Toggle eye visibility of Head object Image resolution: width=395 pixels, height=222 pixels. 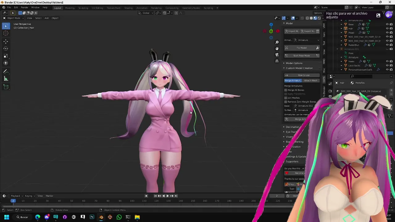tap(387, 32)
